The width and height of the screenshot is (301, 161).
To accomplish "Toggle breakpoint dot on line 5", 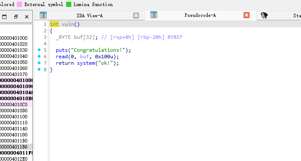I will (39, 50).
